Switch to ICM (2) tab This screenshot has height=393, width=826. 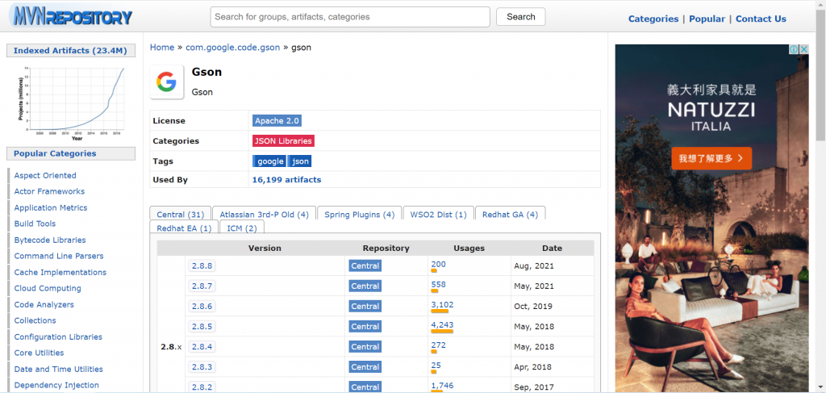point(242,228)
